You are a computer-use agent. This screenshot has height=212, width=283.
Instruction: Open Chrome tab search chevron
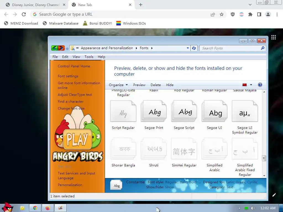tap(250, 5)
